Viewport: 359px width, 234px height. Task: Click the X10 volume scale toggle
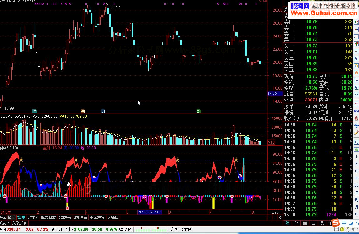coord(271,142)
